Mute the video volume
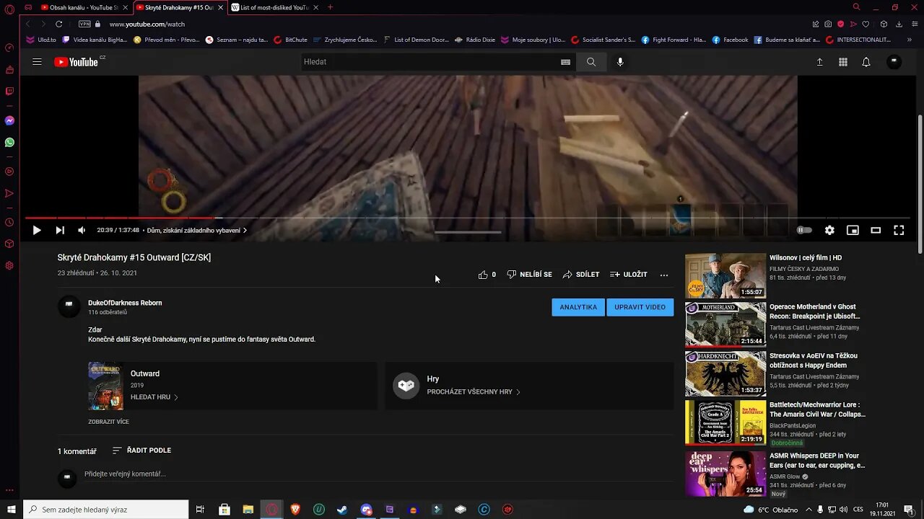Screen dimensions: 924x519 click(82, 231)
